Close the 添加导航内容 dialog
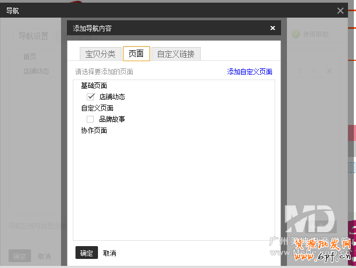This screenshot has width=356, height=268. (272, 28)
